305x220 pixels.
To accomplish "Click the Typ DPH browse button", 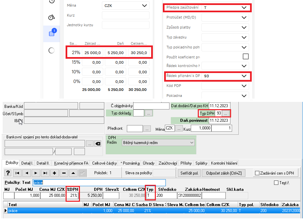I will [226, 113].
